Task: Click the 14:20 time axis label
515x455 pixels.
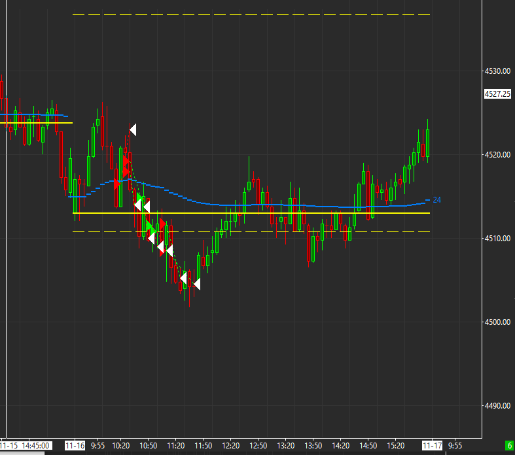Action: click(340, 446)
